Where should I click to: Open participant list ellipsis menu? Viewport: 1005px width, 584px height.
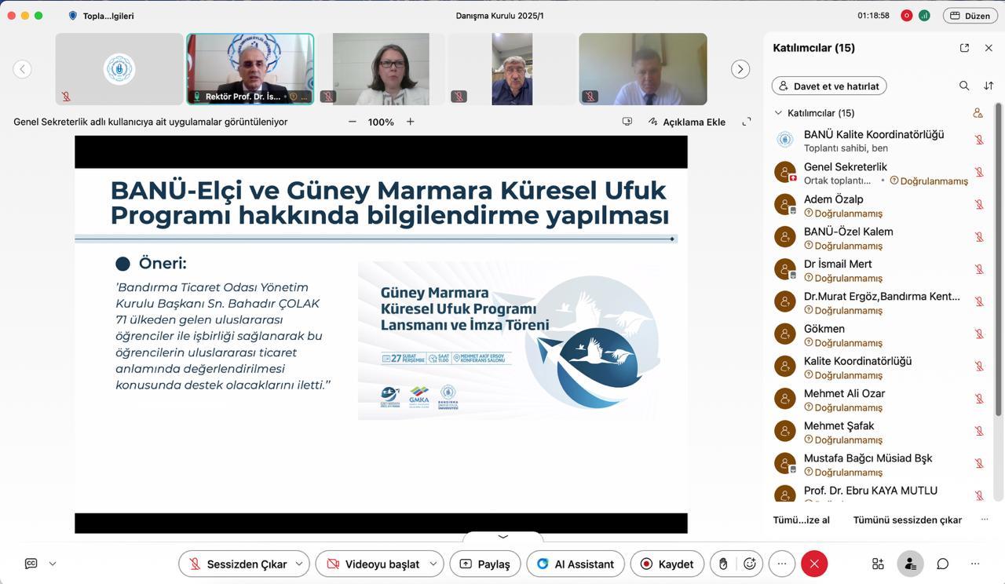point(985,520)
